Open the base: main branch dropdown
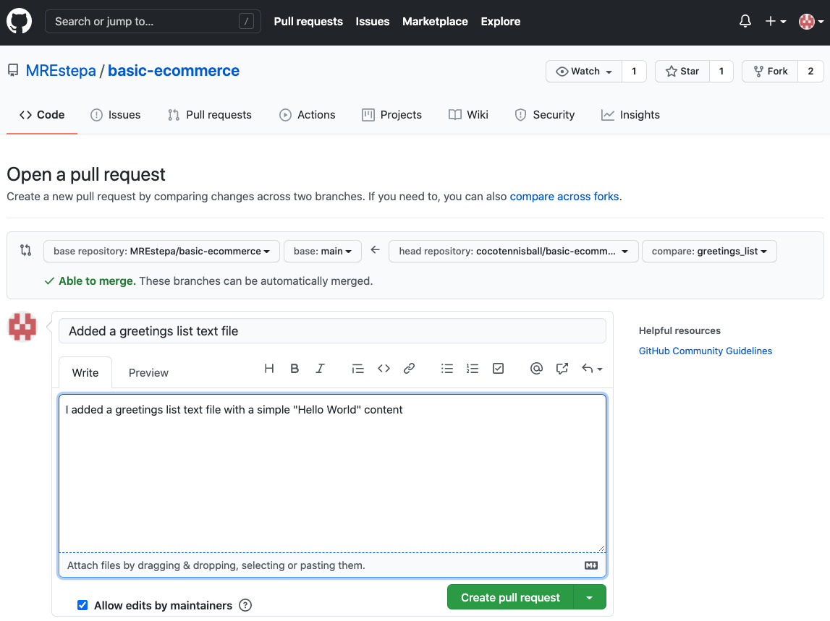The image size is (830, 621). 322,252
